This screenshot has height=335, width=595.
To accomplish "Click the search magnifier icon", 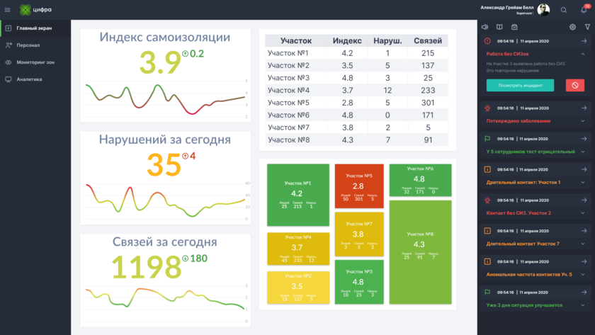I will click(x=564, y=10).
